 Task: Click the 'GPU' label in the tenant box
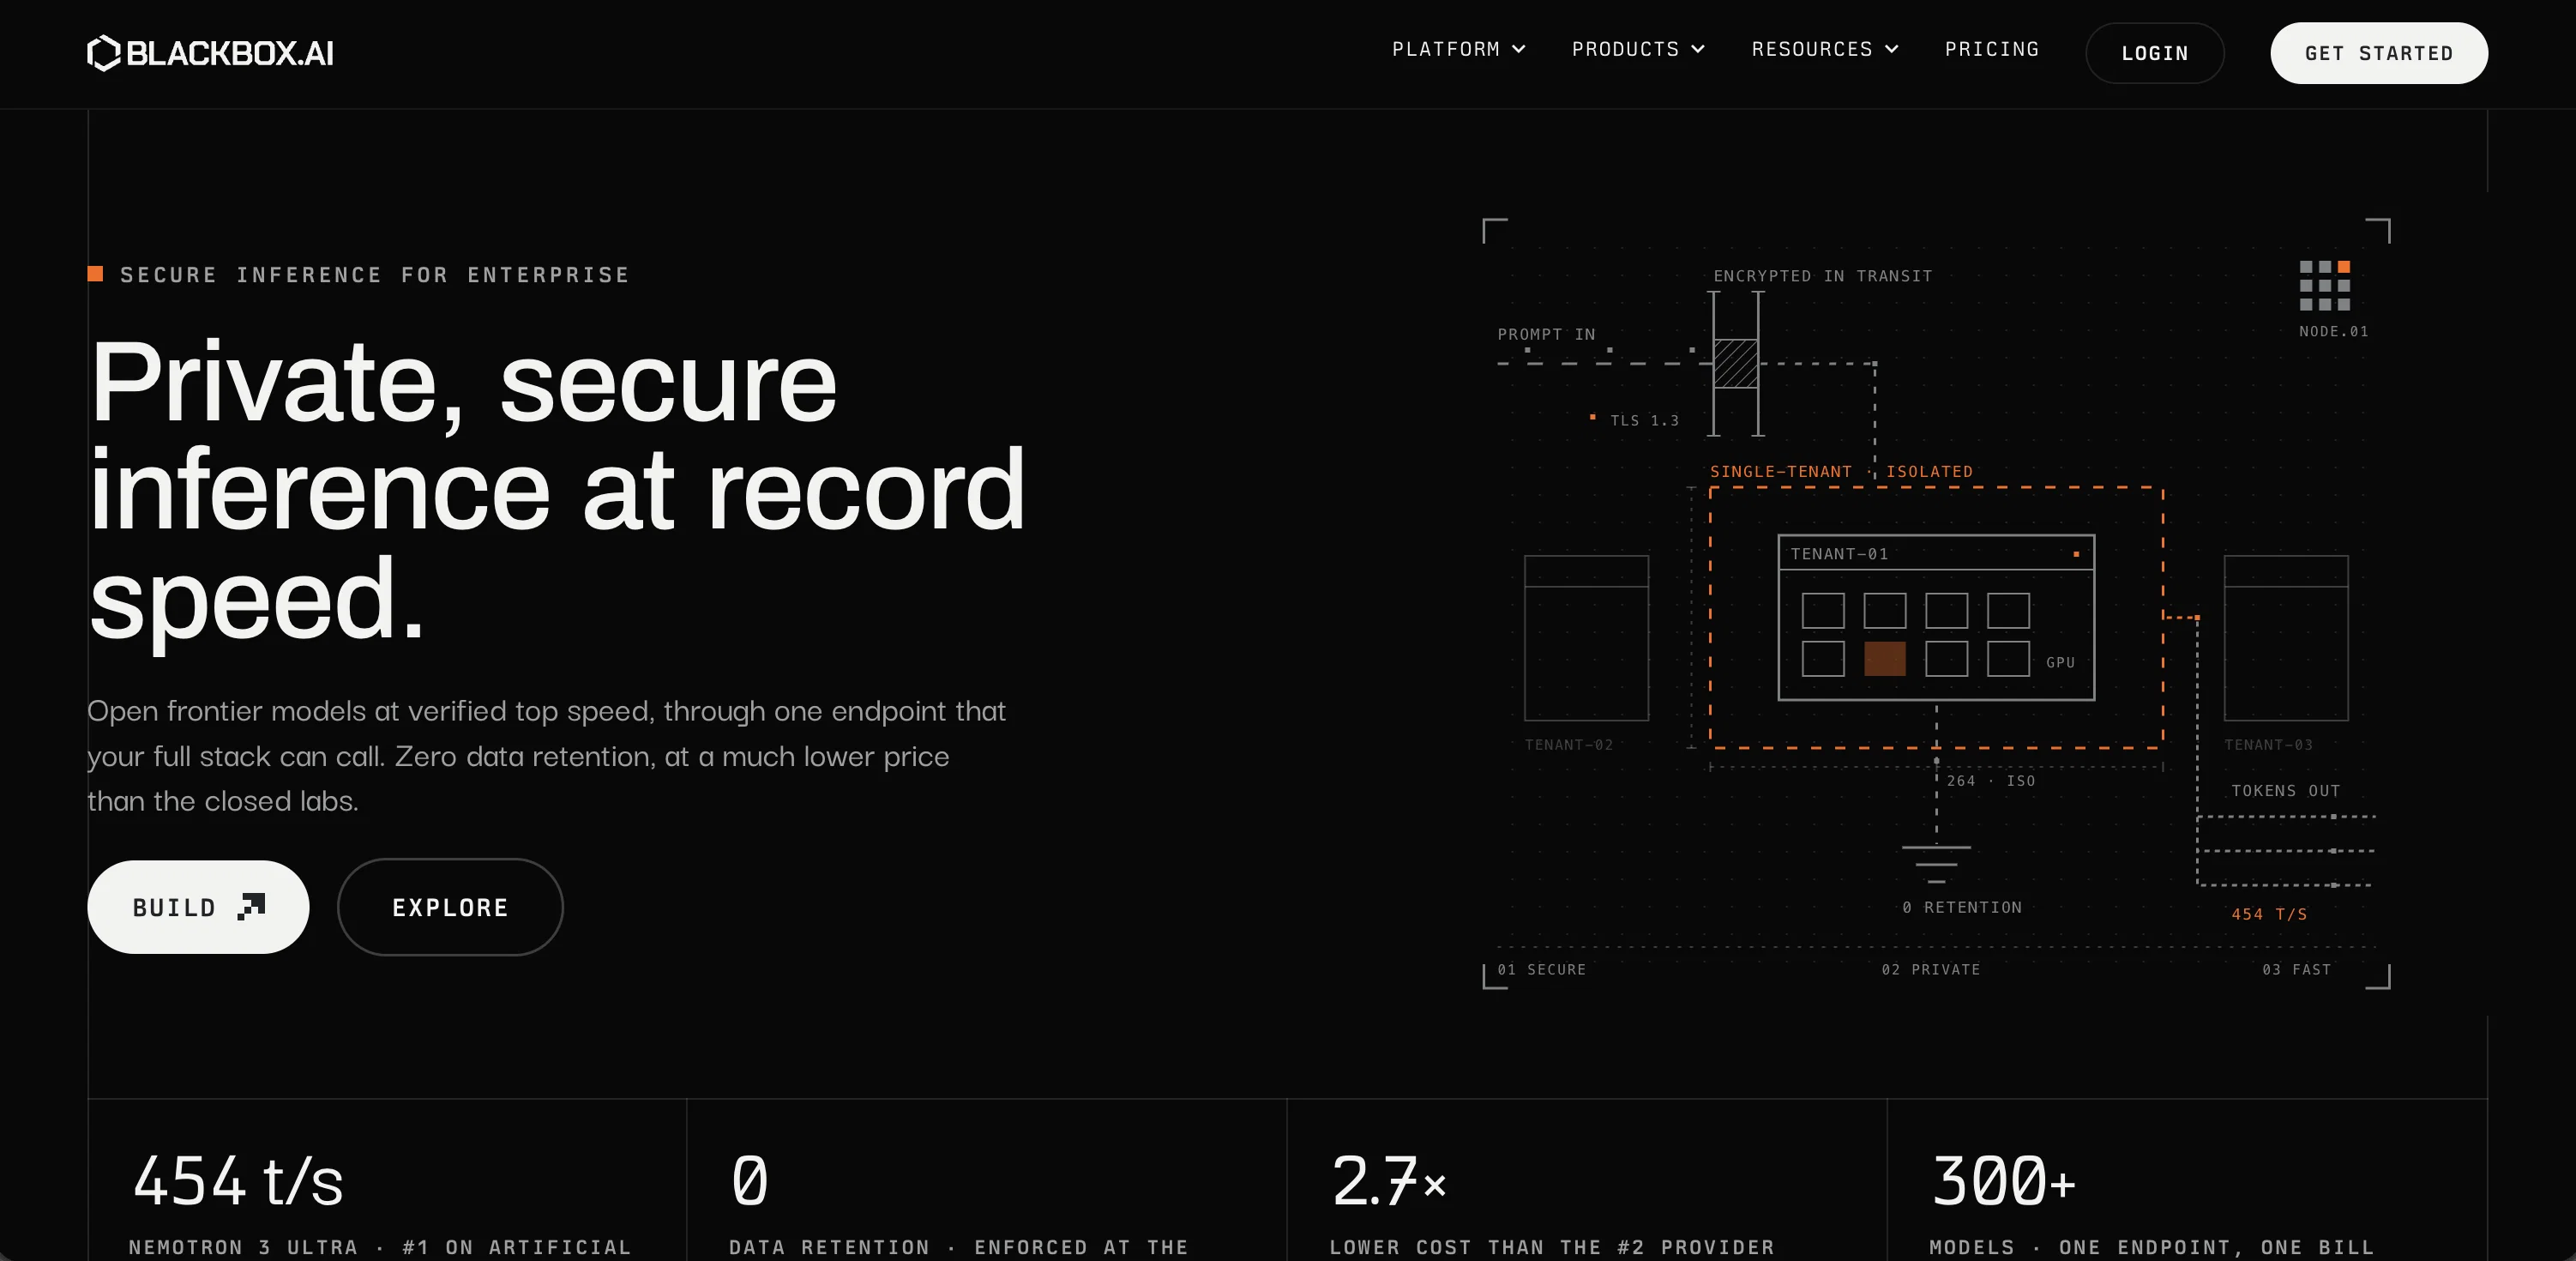[2060, 662]
